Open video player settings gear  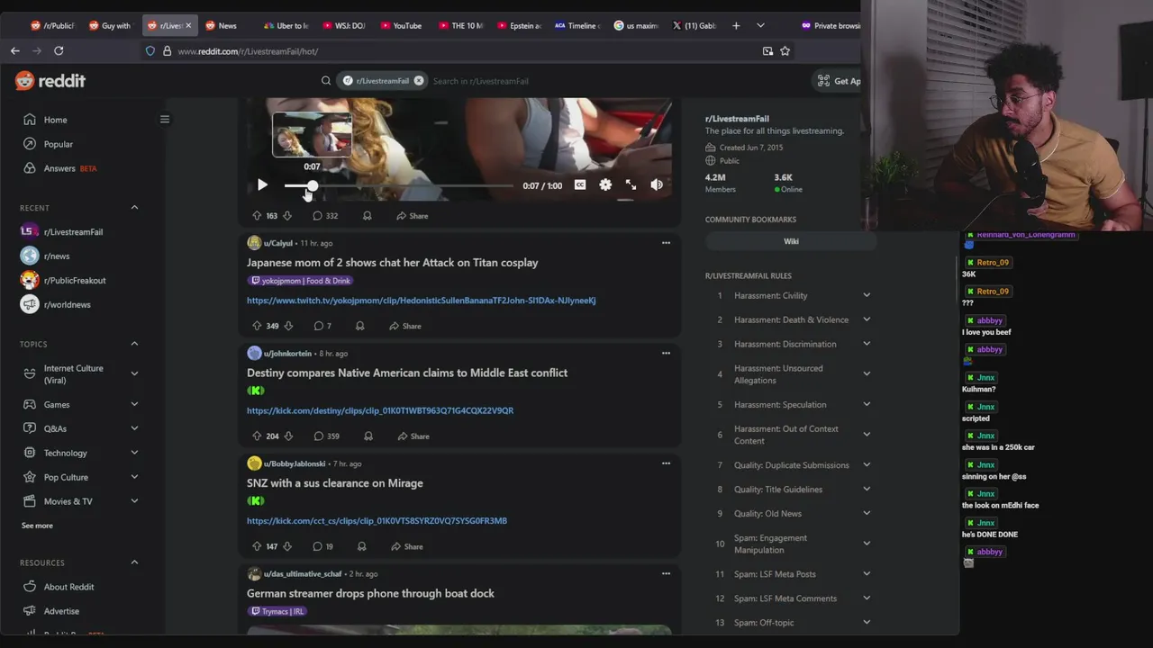pos(605,184)
